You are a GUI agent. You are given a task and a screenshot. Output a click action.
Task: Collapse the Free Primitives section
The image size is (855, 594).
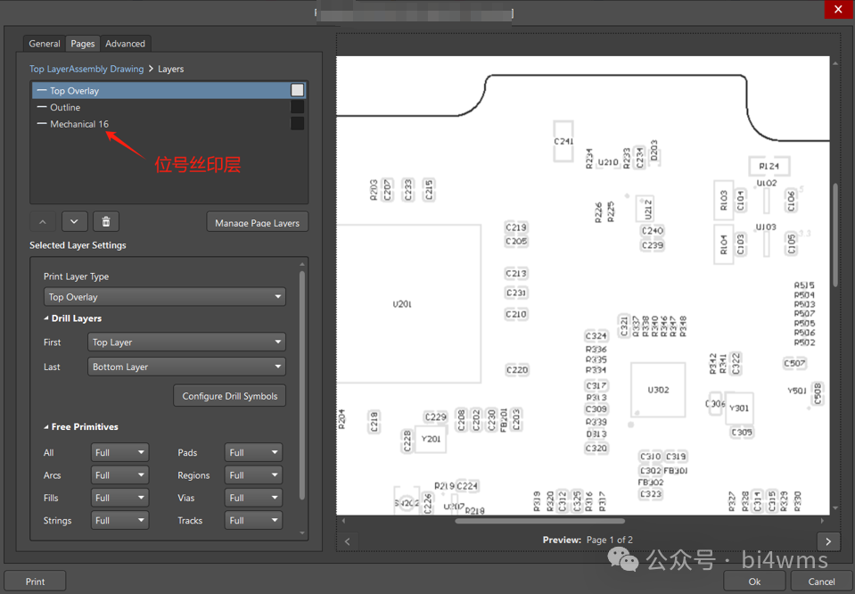click(47, 427)
